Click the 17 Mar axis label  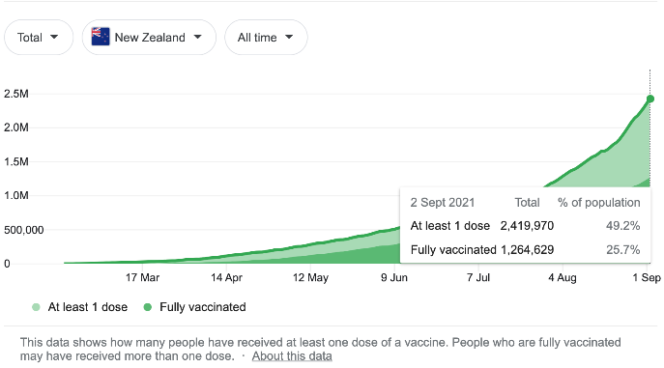(142, 277)
